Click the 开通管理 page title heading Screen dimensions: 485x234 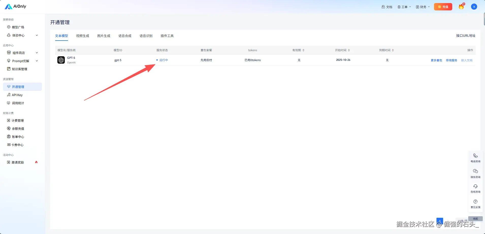coord(60,22)
